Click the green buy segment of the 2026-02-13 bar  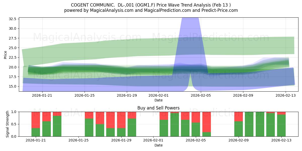[281, 126]
